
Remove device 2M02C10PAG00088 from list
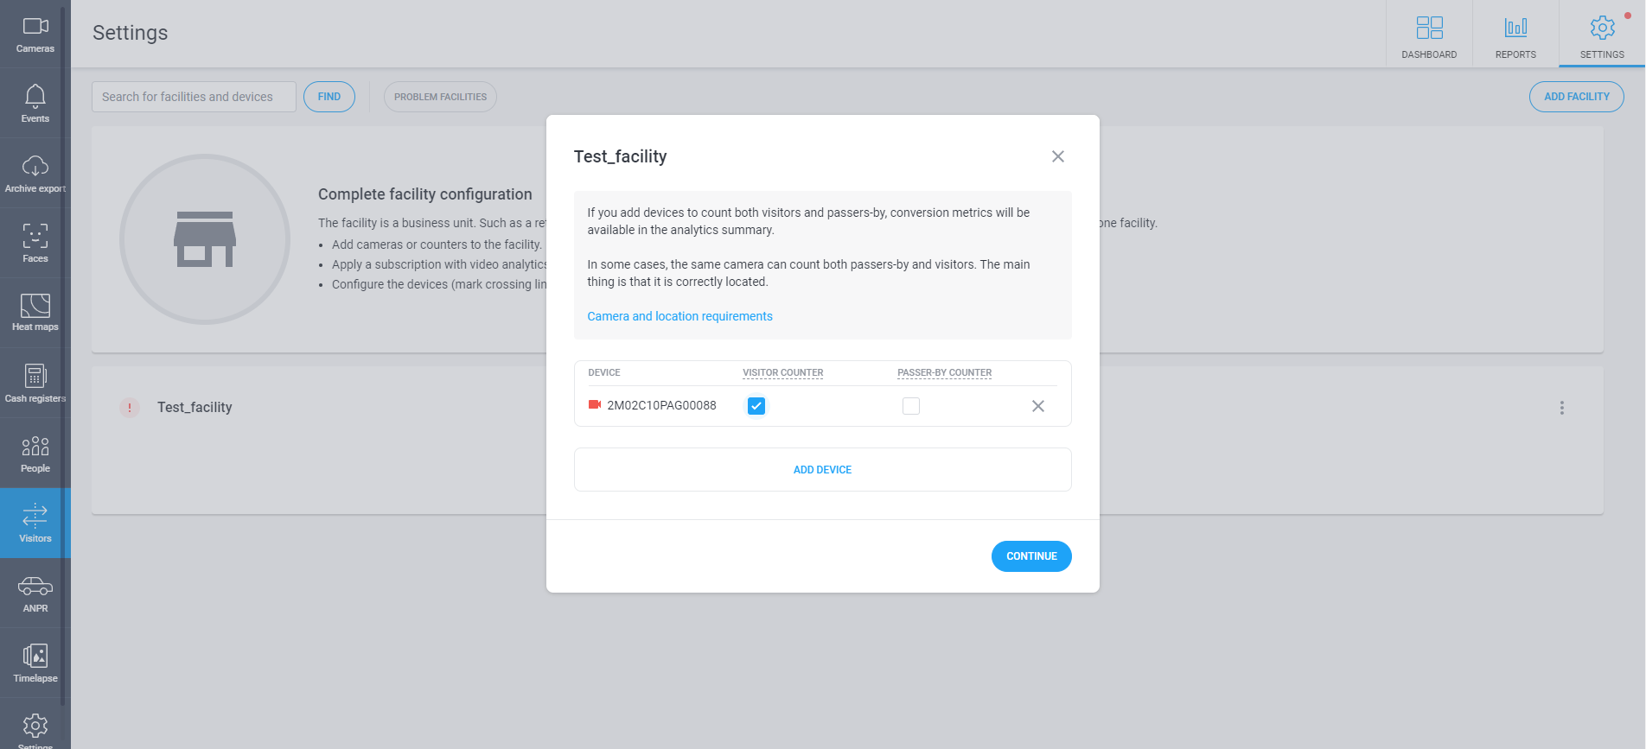[1038, 406]
